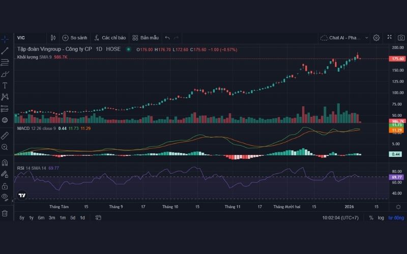Screen dimensions: 407x254
Task: Open Các chỉ báo indicators list
Action: point(109,38)
